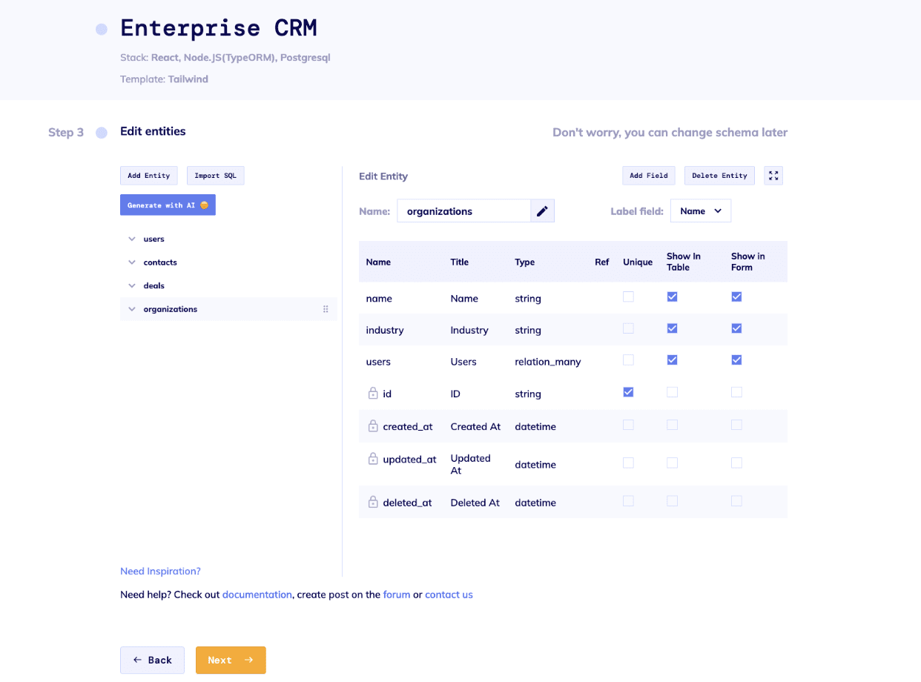Switch to the organizations entity
Screen dimensions: 921x682
point(171,308)
